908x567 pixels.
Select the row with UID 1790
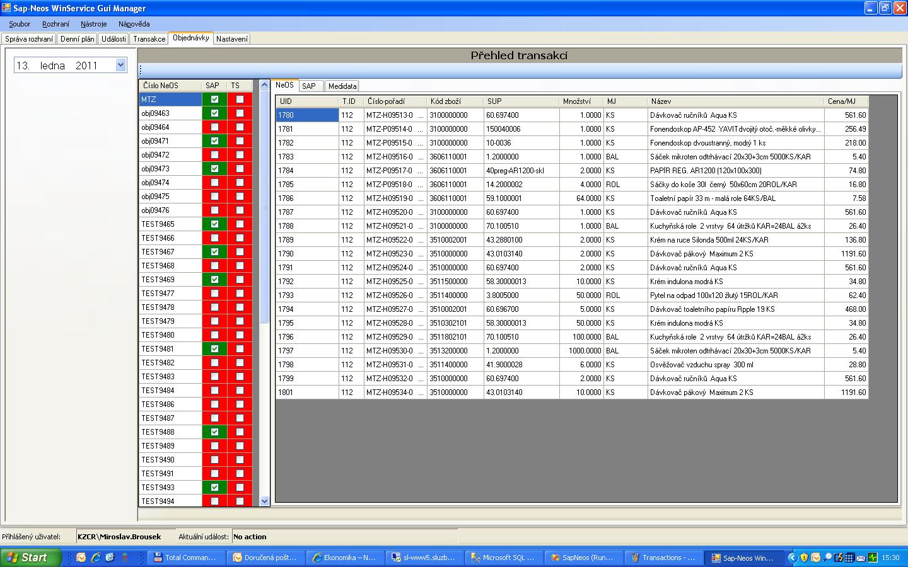click(306, 254)
